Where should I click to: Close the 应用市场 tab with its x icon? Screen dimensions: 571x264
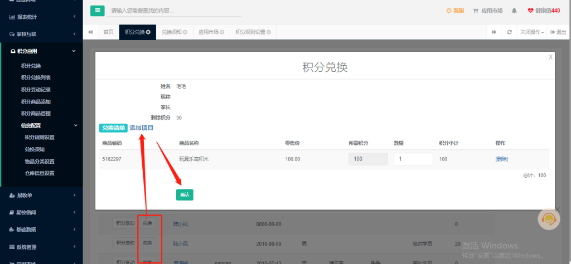(222, 32)
